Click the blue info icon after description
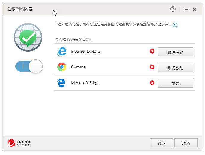This screenshot has width=205, height=155. (x=175, y=25)
